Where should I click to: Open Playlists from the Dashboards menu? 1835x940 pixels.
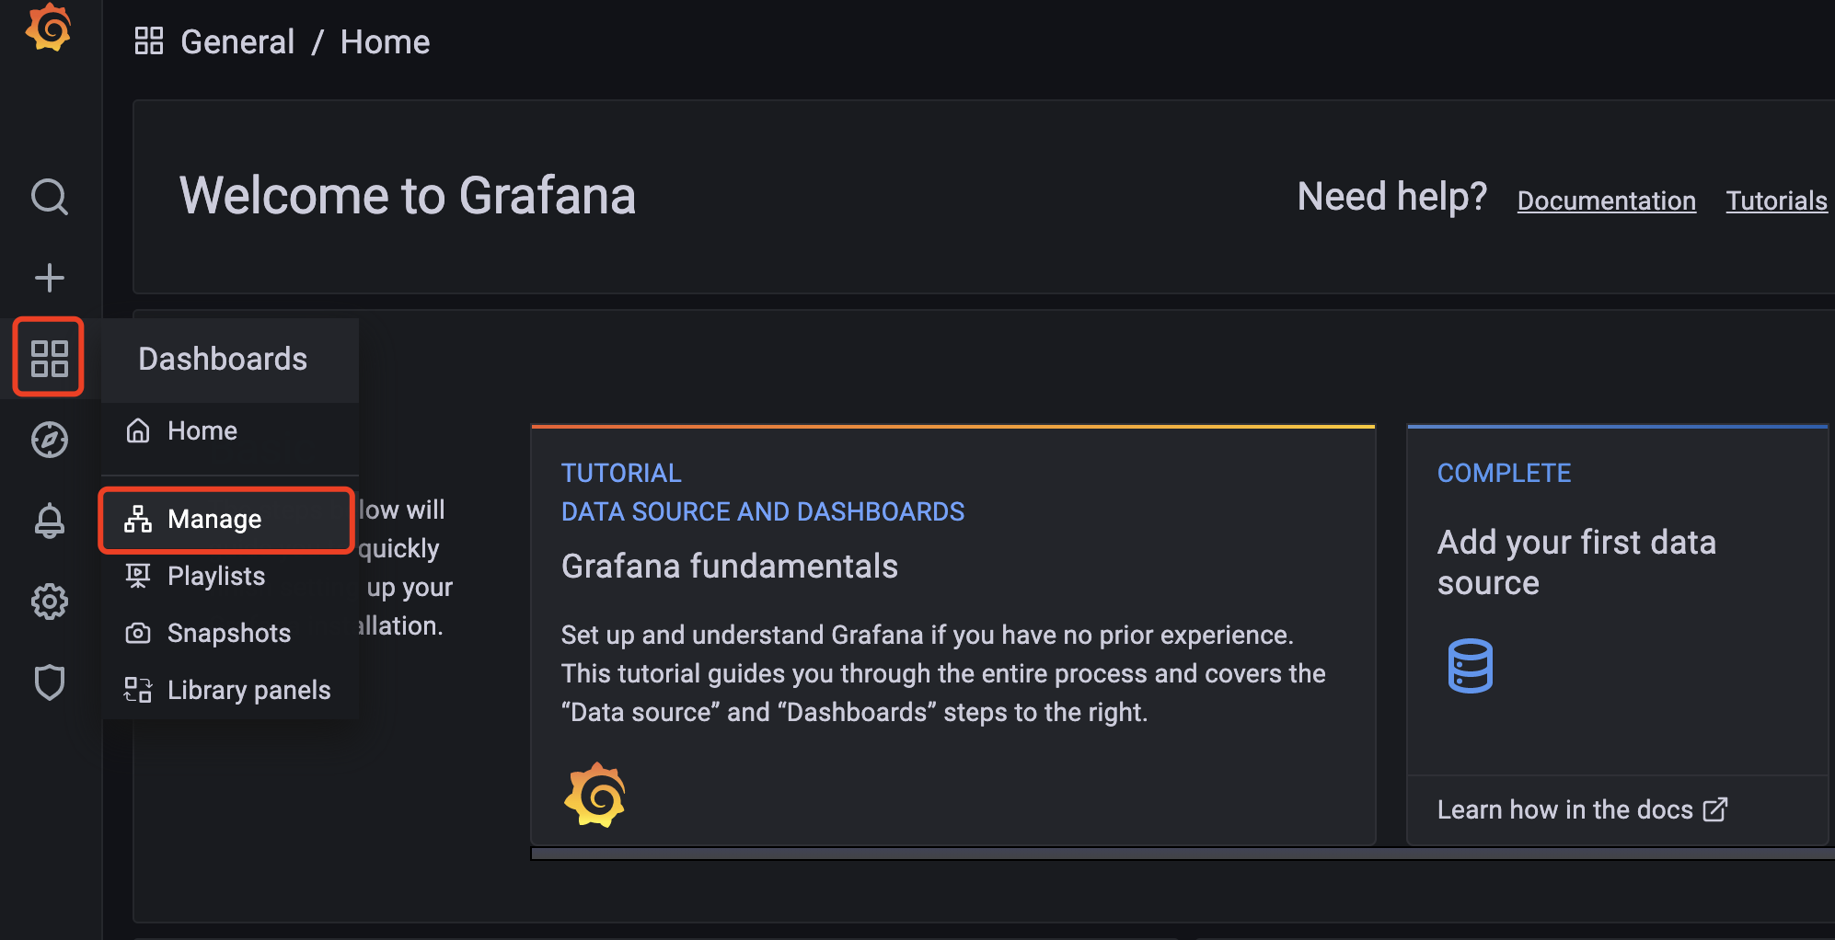tap(216, 576)
